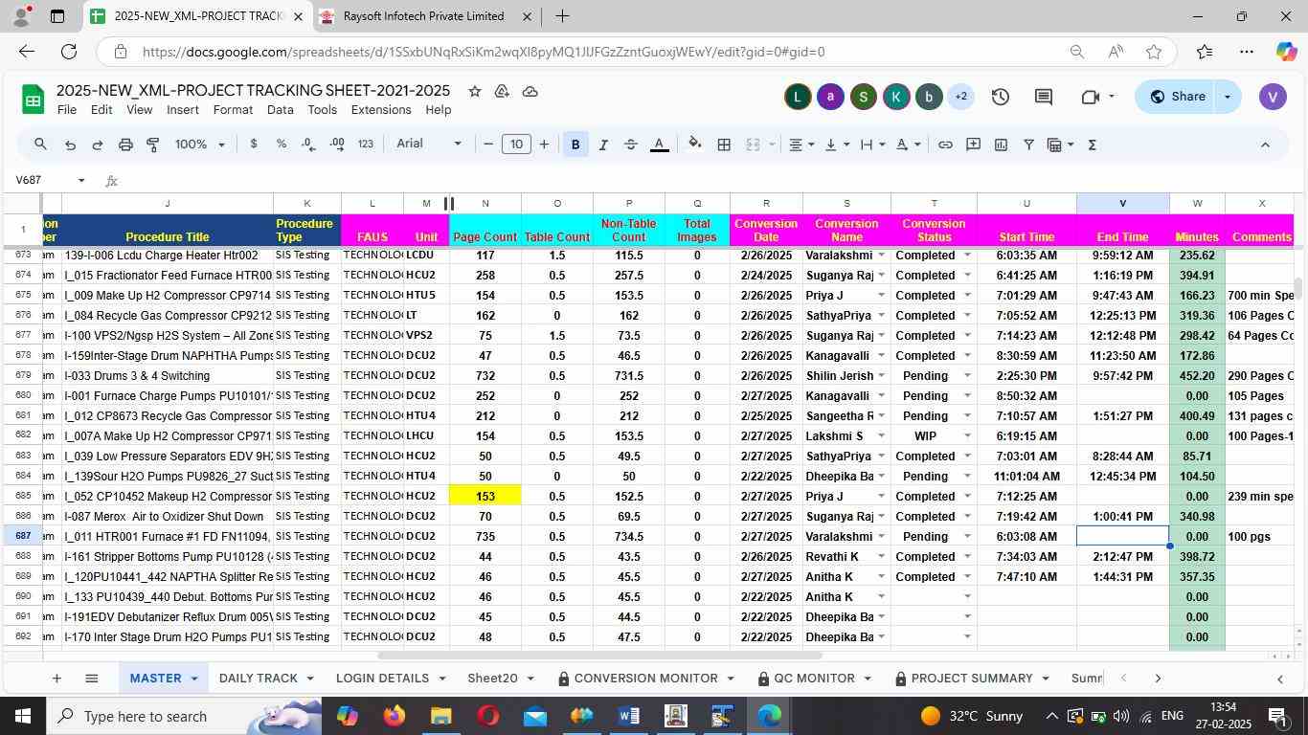Open the Filter views dropdown
1308x735 pixels.
point(1060,145)
